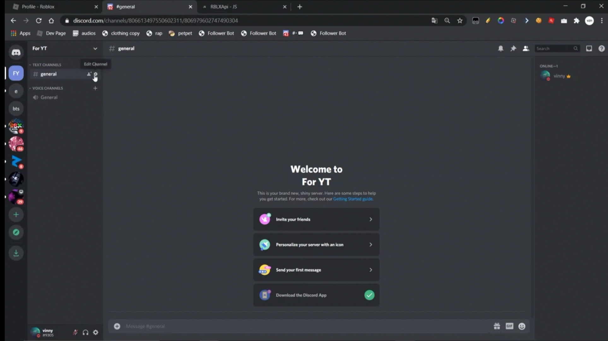Click Invite your friends button
The height and width of the screenshot is (341, 608).
316,219
